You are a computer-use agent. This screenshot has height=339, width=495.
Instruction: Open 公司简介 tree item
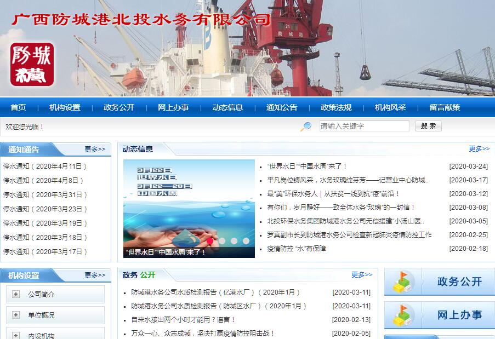pos(41,295)
